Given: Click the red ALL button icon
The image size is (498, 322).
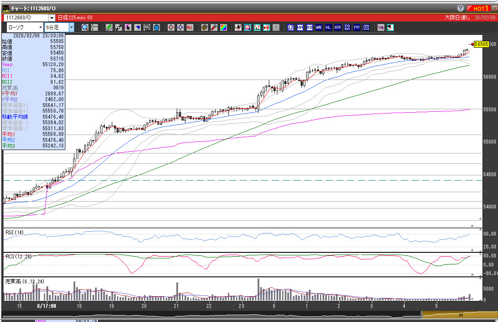Looking at the screenshot, I should tap(190, 28).
